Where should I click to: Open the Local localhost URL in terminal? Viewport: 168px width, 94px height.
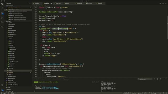point(49,87)
